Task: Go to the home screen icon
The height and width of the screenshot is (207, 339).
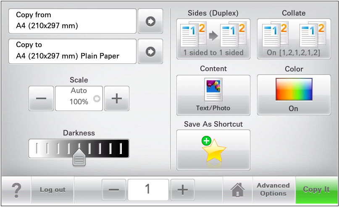Action: pyautogui.click(x=238, y=190)
